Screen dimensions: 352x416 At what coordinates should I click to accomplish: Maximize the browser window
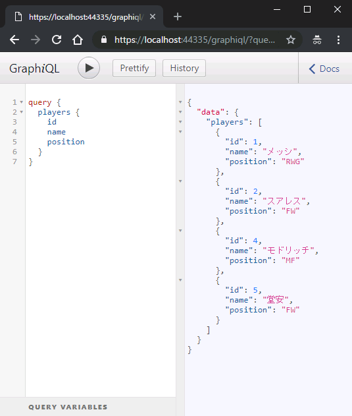(307, 9)
